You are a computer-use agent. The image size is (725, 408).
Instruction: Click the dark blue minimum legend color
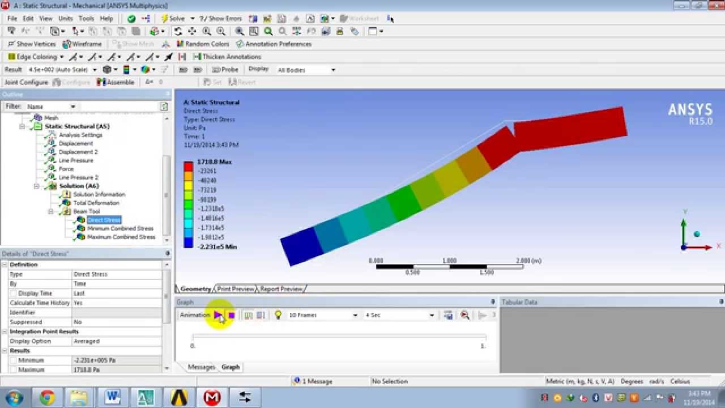(188, 243)
